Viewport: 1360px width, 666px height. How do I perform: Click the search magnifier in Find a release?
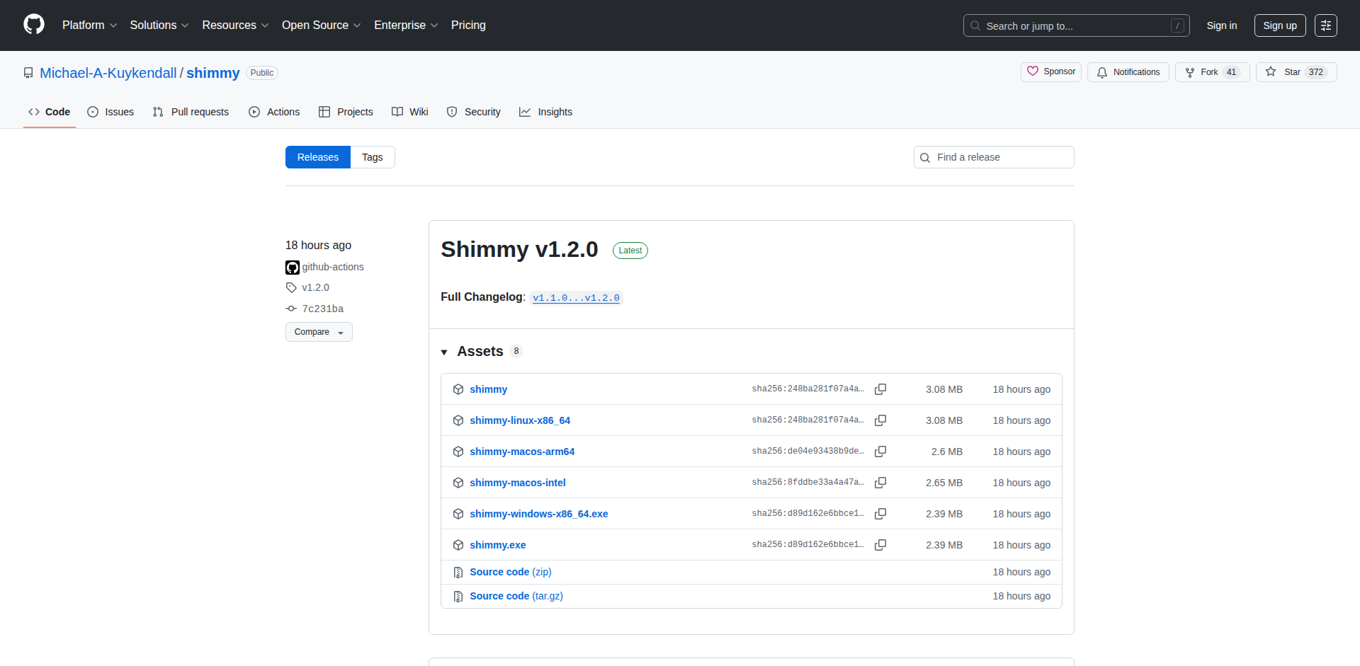tap(925, 157)
